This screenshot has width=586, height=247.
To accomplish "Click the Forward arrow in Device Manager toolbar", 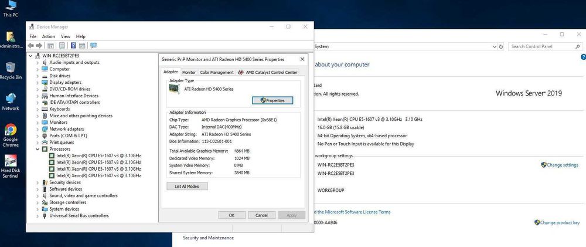I will click(39, 45).
